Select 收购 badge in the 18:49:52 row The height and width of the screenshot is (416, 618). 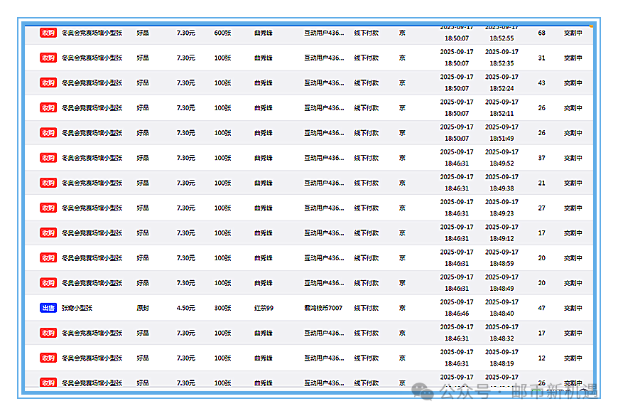point(48,158)
